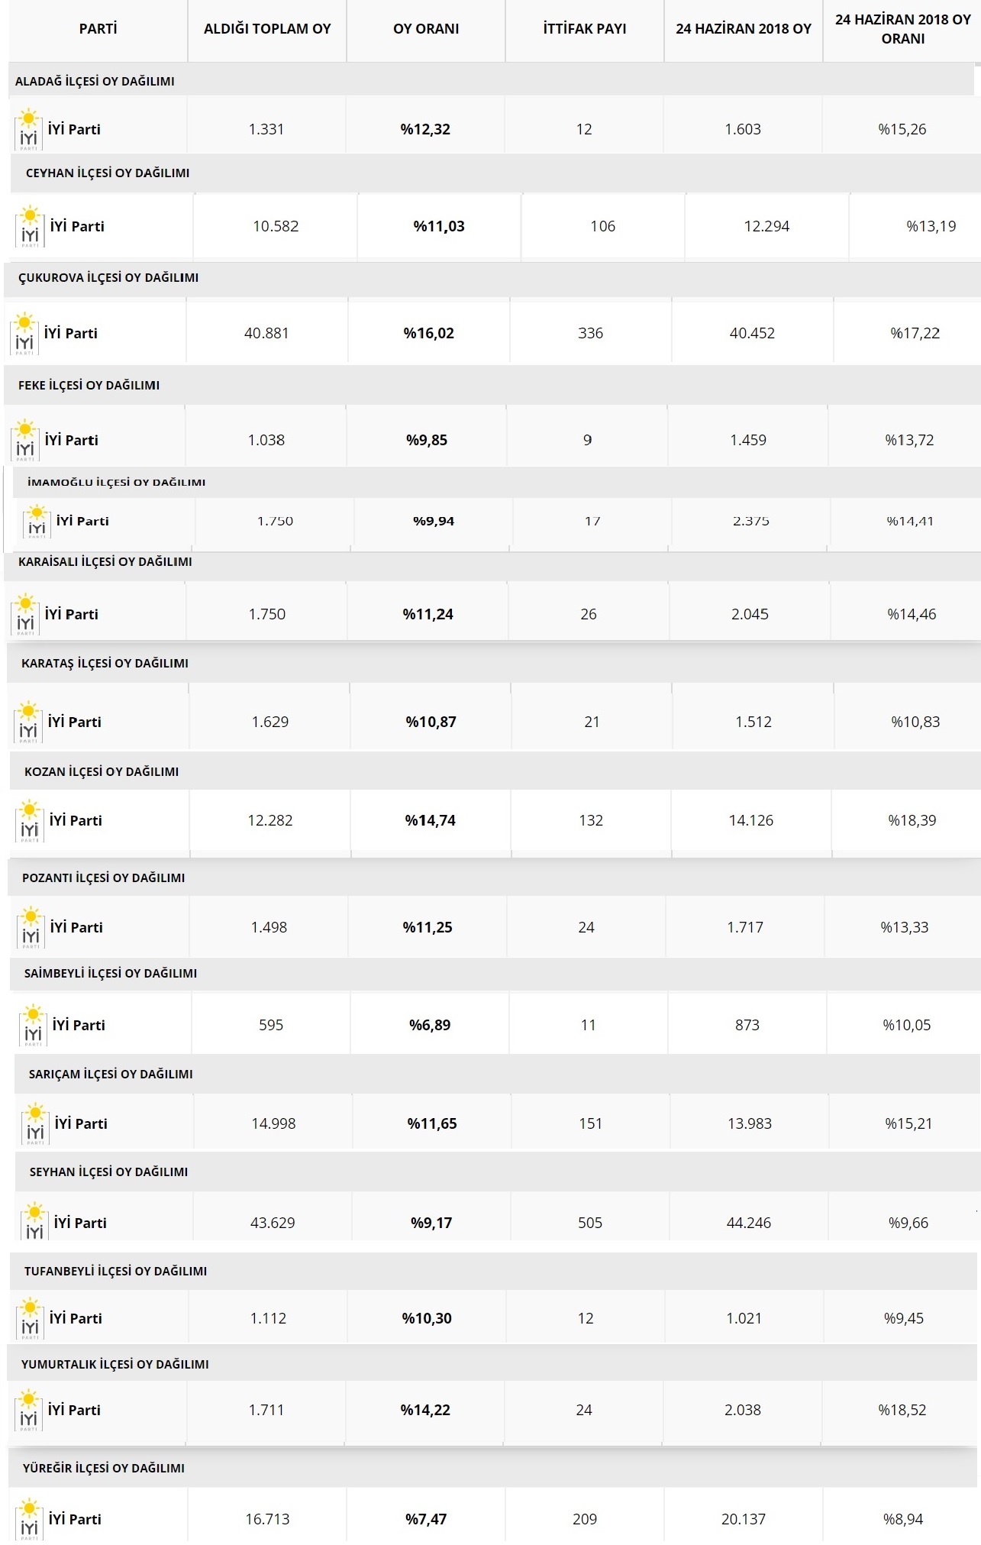
Task: Click the %16,02 vote share in Çukurova
Action: click(x=428, y=333)
